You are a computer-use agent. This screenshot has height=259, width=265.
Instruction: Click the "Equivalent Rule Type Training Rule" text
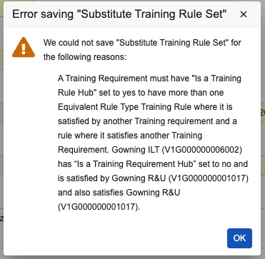[x=124, y=107]
